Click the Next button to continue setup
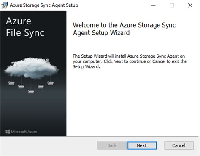The width and height of the screenshot is (200, 156). pos(142,145)
